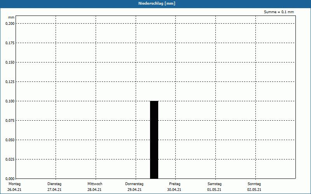Click the 'Freitag' day label
This screenshot has height=194, width=311.
[175, 184]
